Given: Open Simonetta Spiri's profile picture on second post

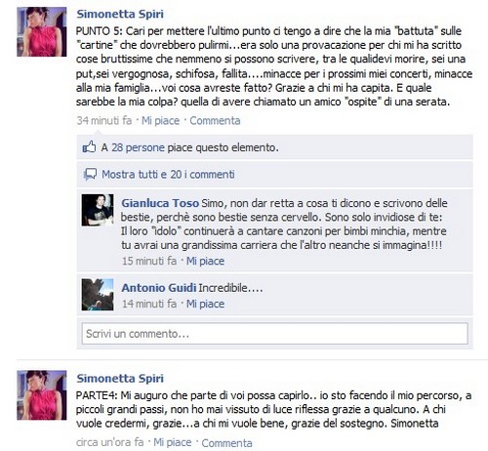Looking at the screenshot, I should 42,395.
